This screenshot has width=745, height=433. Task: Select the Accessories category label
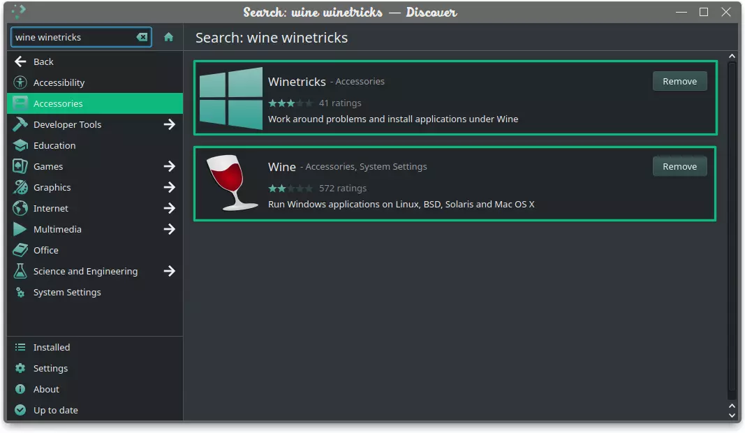tap(58, 103)
